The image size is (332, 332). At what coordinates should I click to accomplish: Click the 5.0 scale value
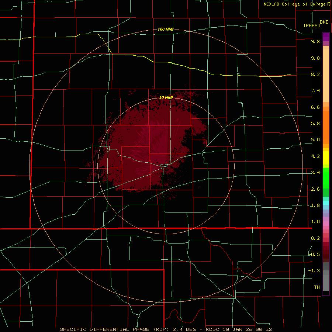[315, 140]
